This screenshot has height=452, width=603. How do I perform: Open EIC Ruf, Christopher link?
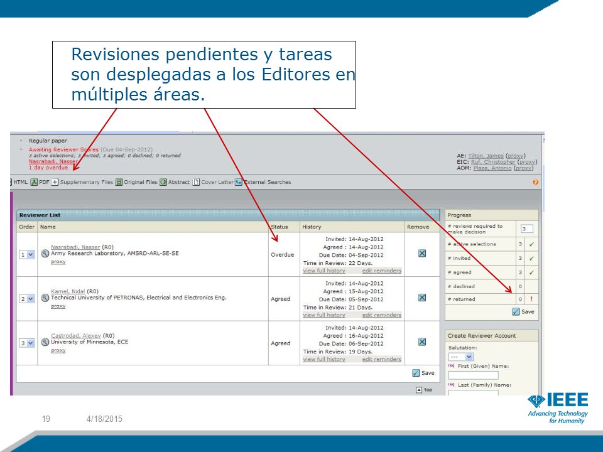click(493, 162)
